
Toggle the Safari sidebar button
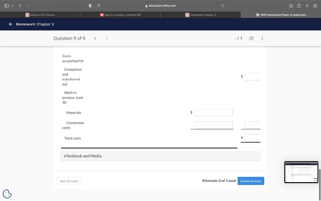(7, 6)
